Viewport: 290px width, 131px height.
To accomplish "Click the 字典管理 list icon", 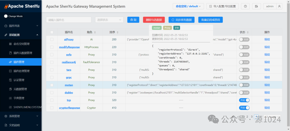I will pos(10,98).
